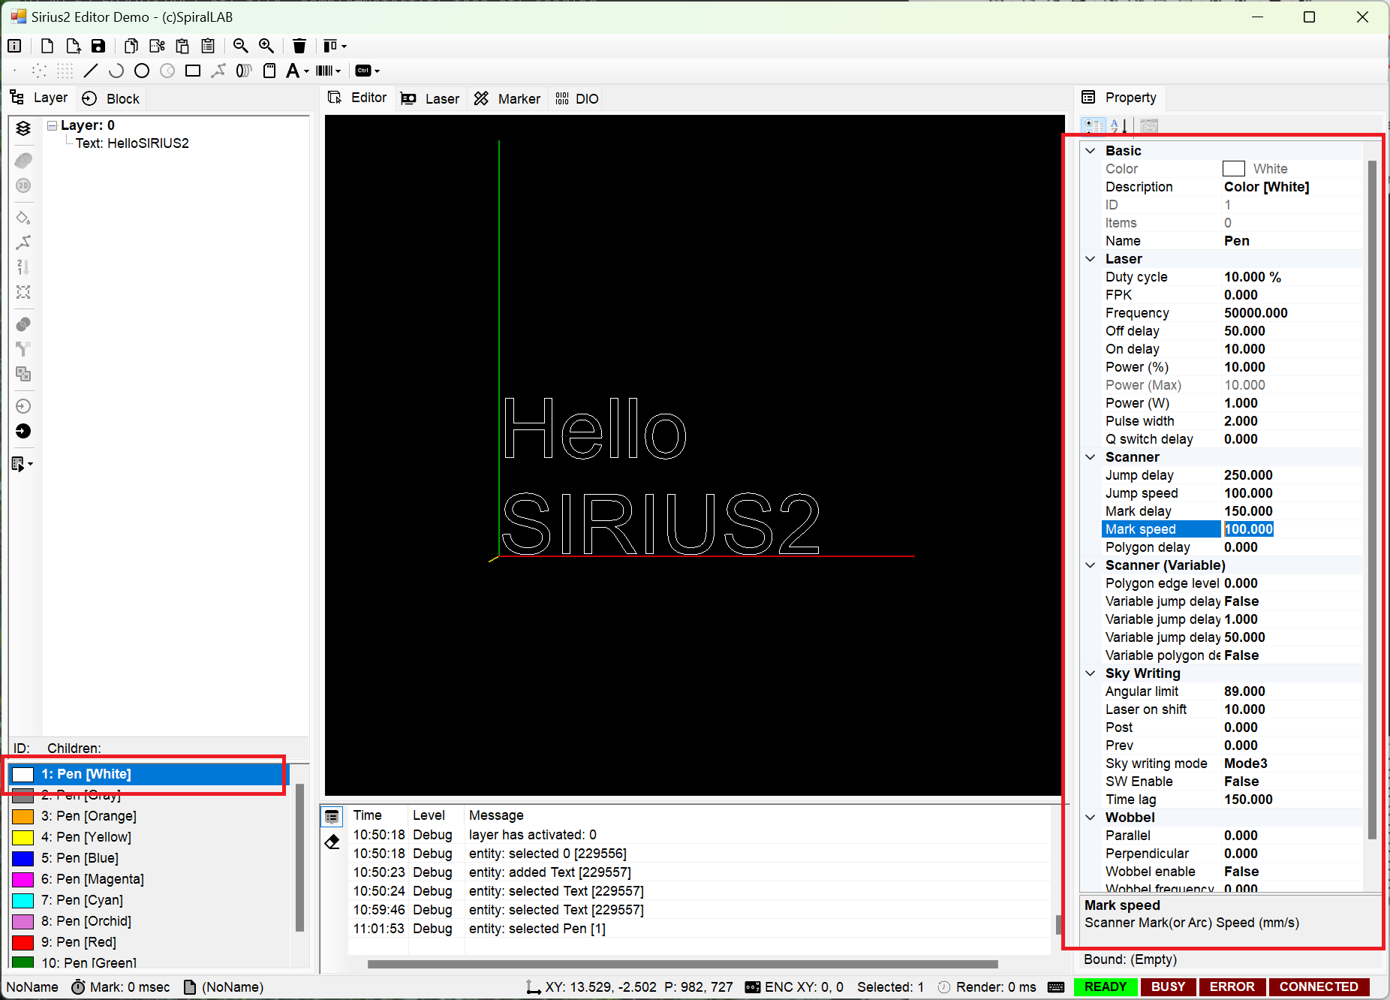Image resolution: width=1390 pixels, height=1000 pixels.
Task: Select the Property panel tab
Action: point(1120,98)
